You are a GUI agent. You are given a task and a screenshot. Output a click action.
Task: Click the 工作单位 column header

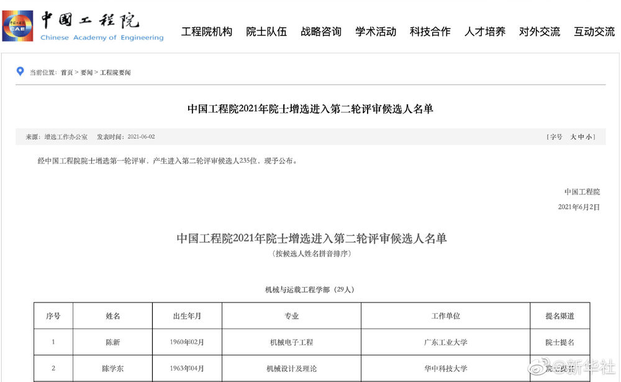pyautogui.click(x=445, y=316)
